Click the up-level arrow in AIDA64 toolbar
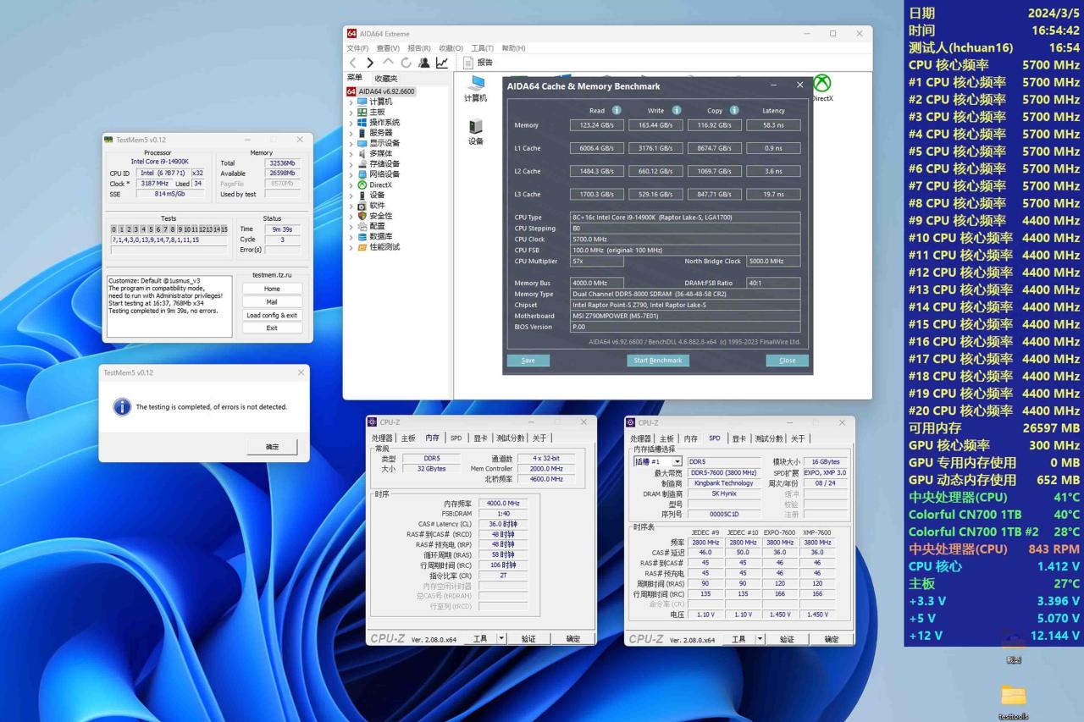This screenshot has height=722, width=1084. click(x=388, y=63)
